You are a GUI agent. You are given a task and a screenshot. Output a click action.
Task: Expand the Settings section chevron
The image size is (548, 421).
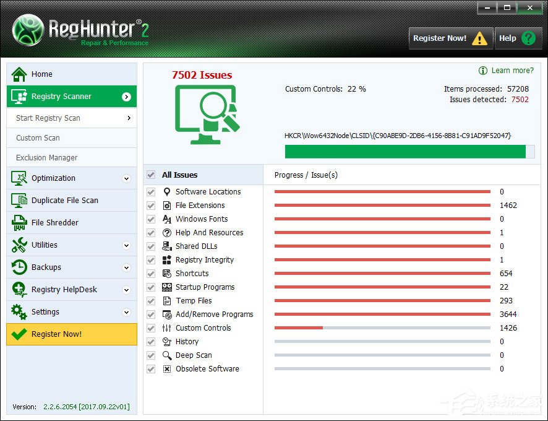click(x=126, y=312)
